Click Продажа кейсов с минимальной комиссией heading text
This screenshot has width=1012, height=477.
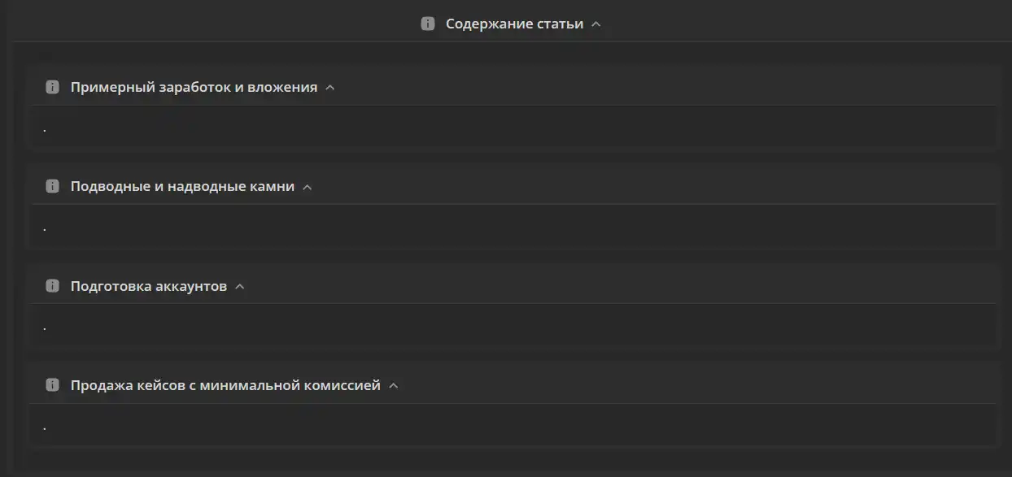(x=225, y=385)
